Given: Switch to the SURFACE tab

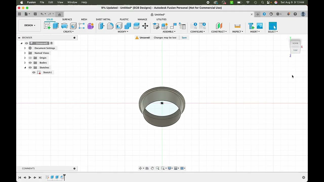Looking at the screenshot, I should click(67, 19).
